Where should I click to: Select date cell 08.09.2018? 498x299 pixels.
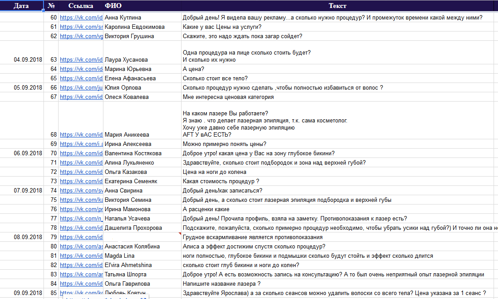click(22, 237)
